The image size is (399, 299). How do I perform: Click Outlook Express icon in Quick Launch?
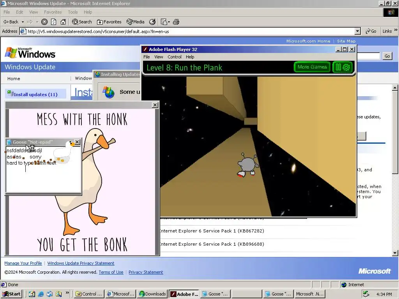49,294
